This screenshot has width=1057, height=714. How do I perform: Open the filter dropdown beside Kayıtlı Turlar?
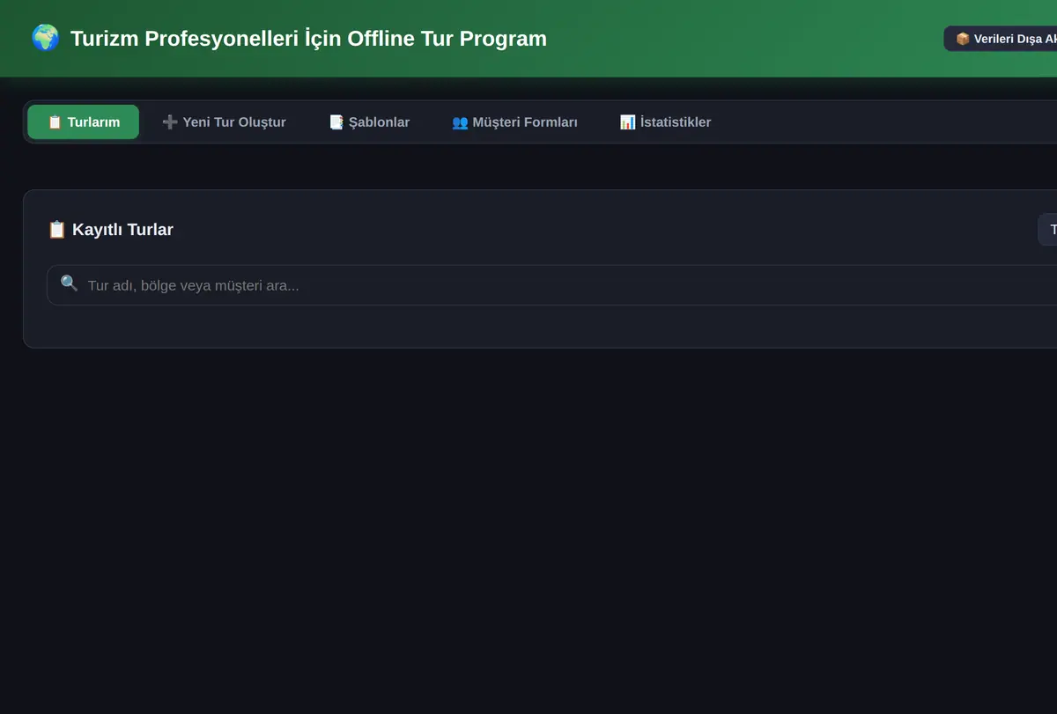(x=1048, y=230)
